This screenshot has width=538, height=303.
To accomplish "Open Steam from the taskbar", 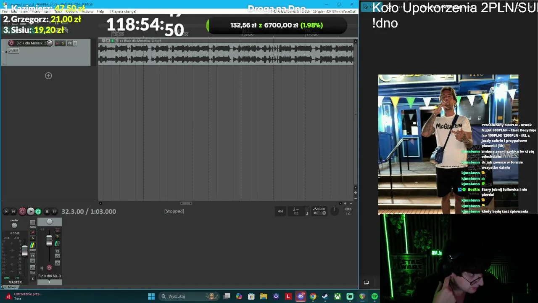I will pyautogui.click(x=325, y=296).
